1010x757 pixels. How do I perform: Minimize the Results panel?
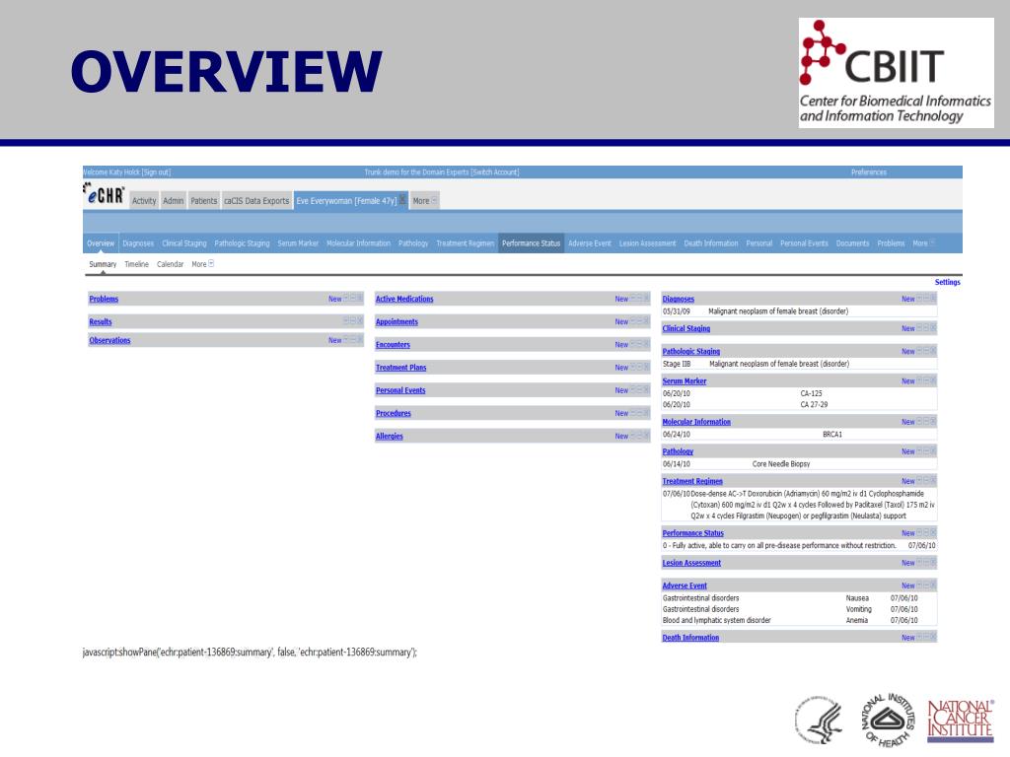[x=353, y=320]
